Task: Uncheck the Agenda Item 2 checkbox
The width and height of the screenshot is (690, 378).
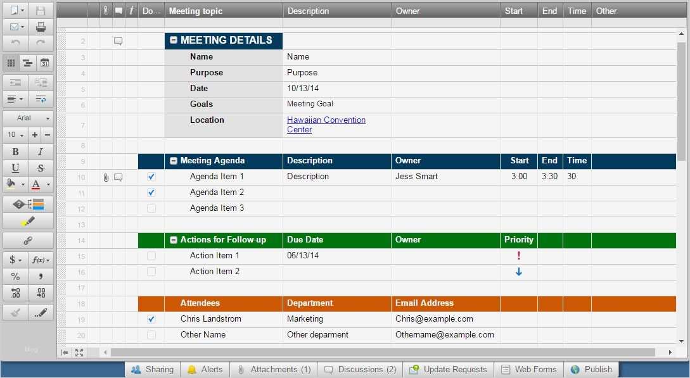Action: (151, 192)
